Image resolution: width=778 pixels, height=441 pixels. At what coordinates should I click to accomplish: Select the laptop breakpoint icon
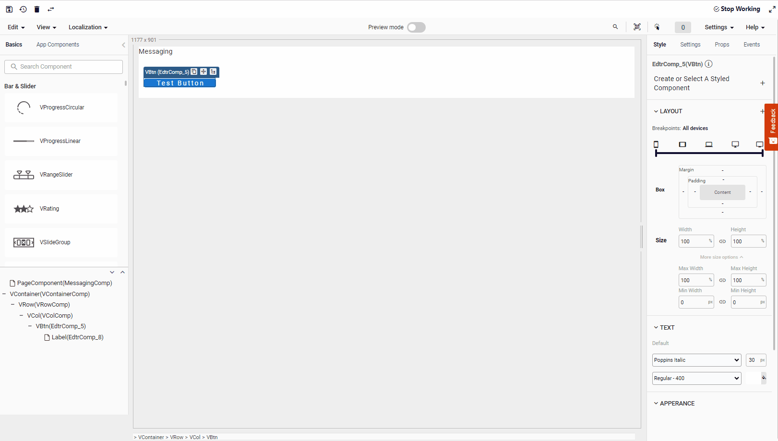click(x=709, y=144)
